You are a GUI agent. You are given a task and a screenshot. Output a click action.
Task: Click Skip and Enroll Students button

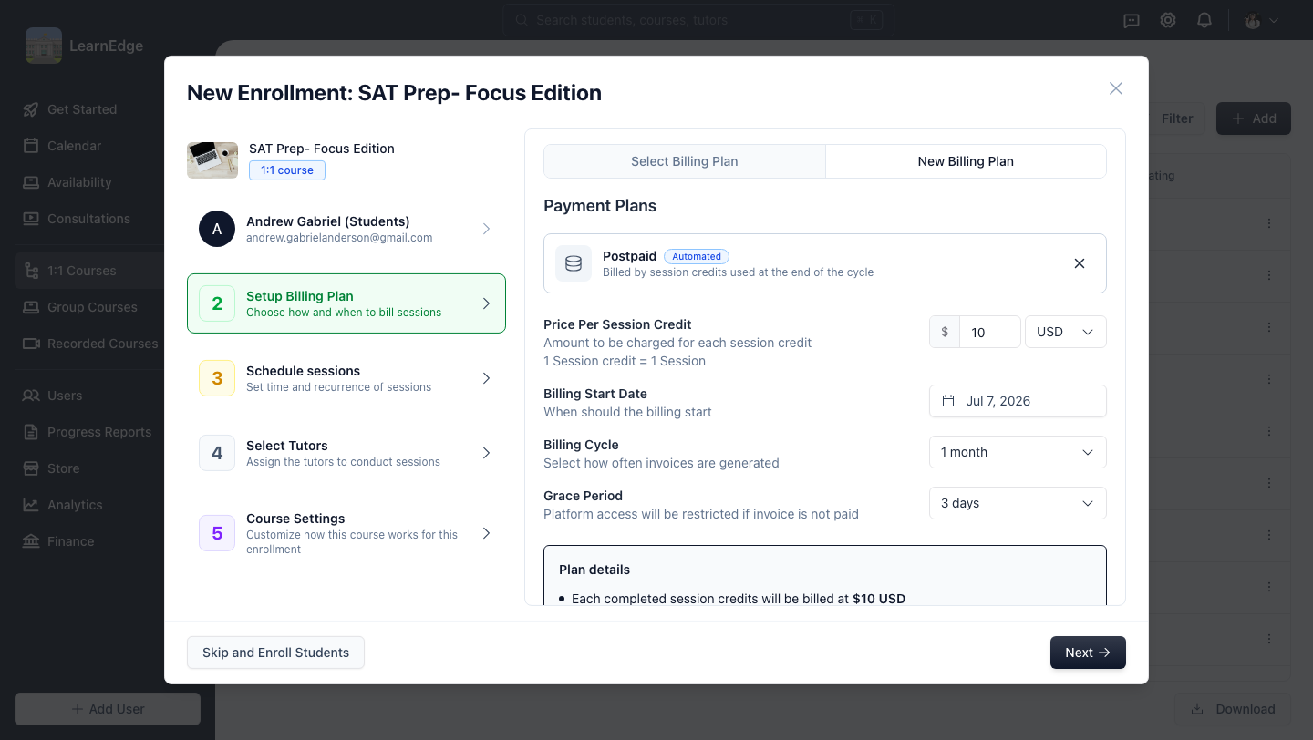click(x=275, y=653)
